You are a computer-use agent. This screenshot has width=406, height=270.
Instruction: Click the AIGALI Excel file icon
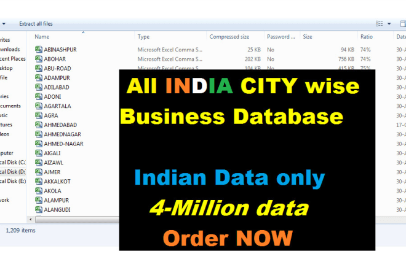coord(39,153)
